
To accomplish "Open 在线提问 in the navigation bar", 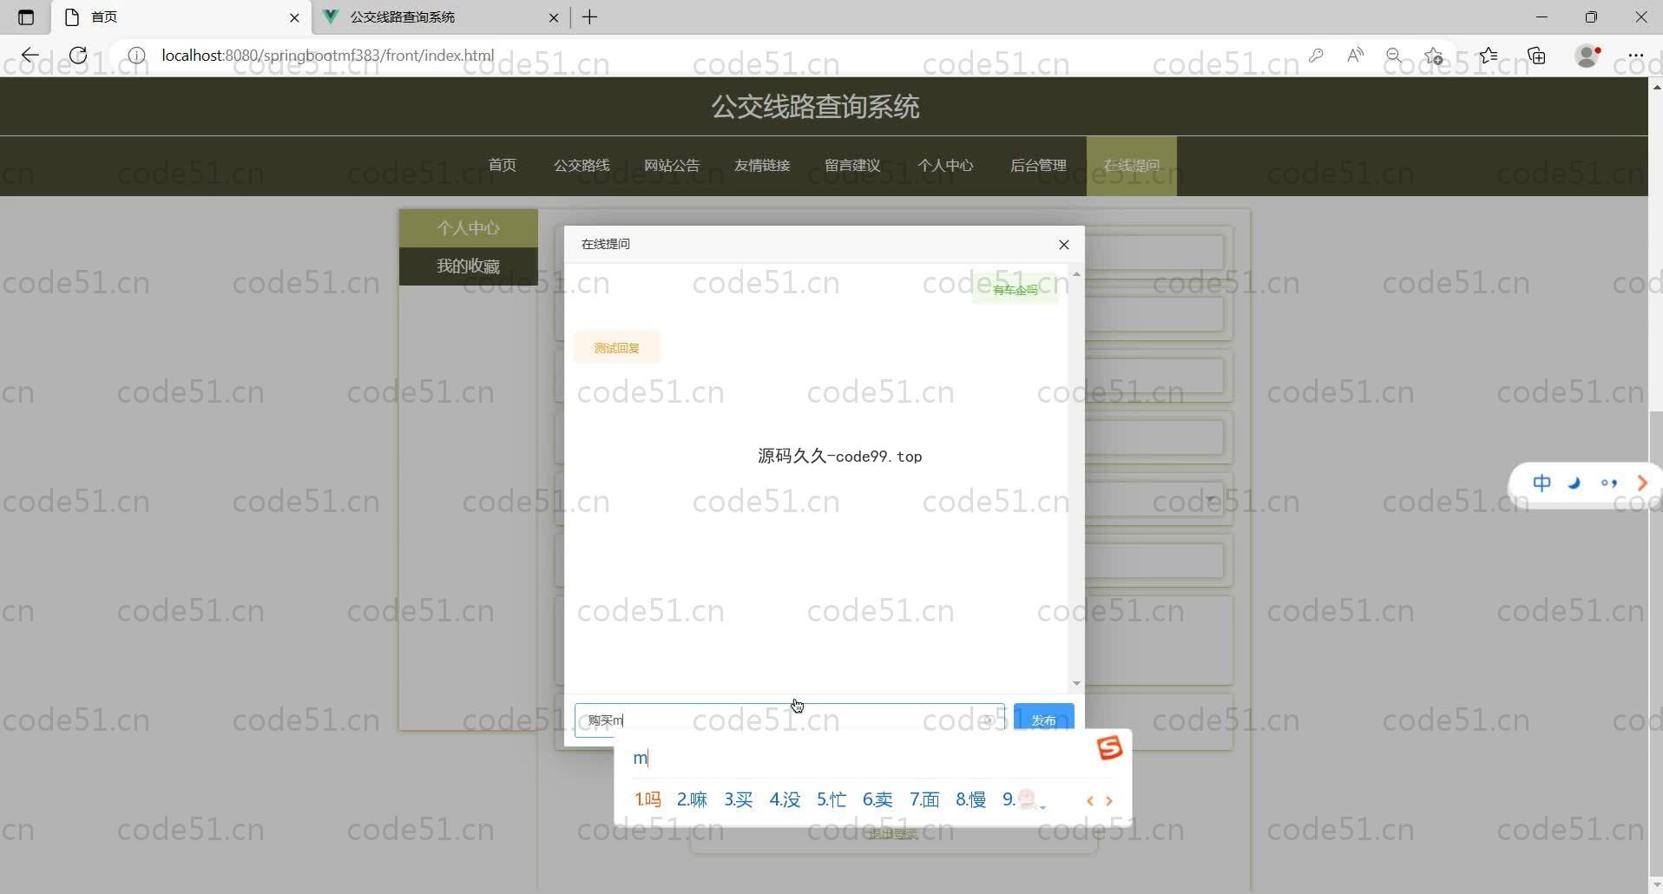I will 1132,166.
